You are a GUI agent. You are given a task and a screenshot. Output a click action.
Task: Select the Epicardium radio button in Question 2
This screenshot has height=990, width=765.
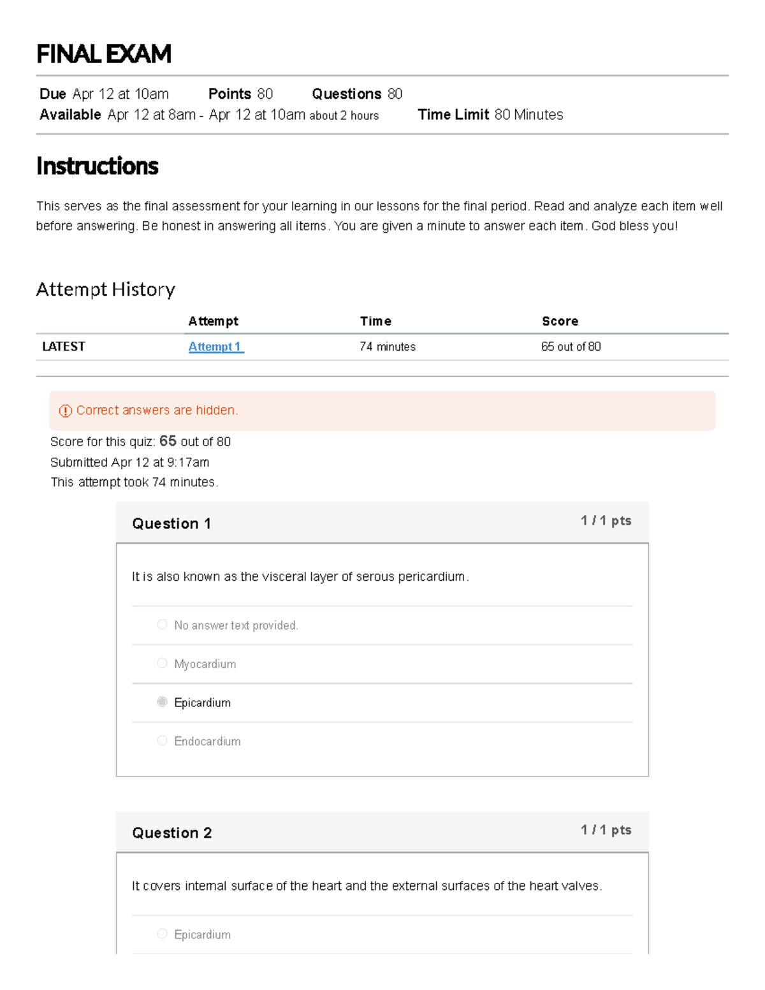tap(162, 934)
